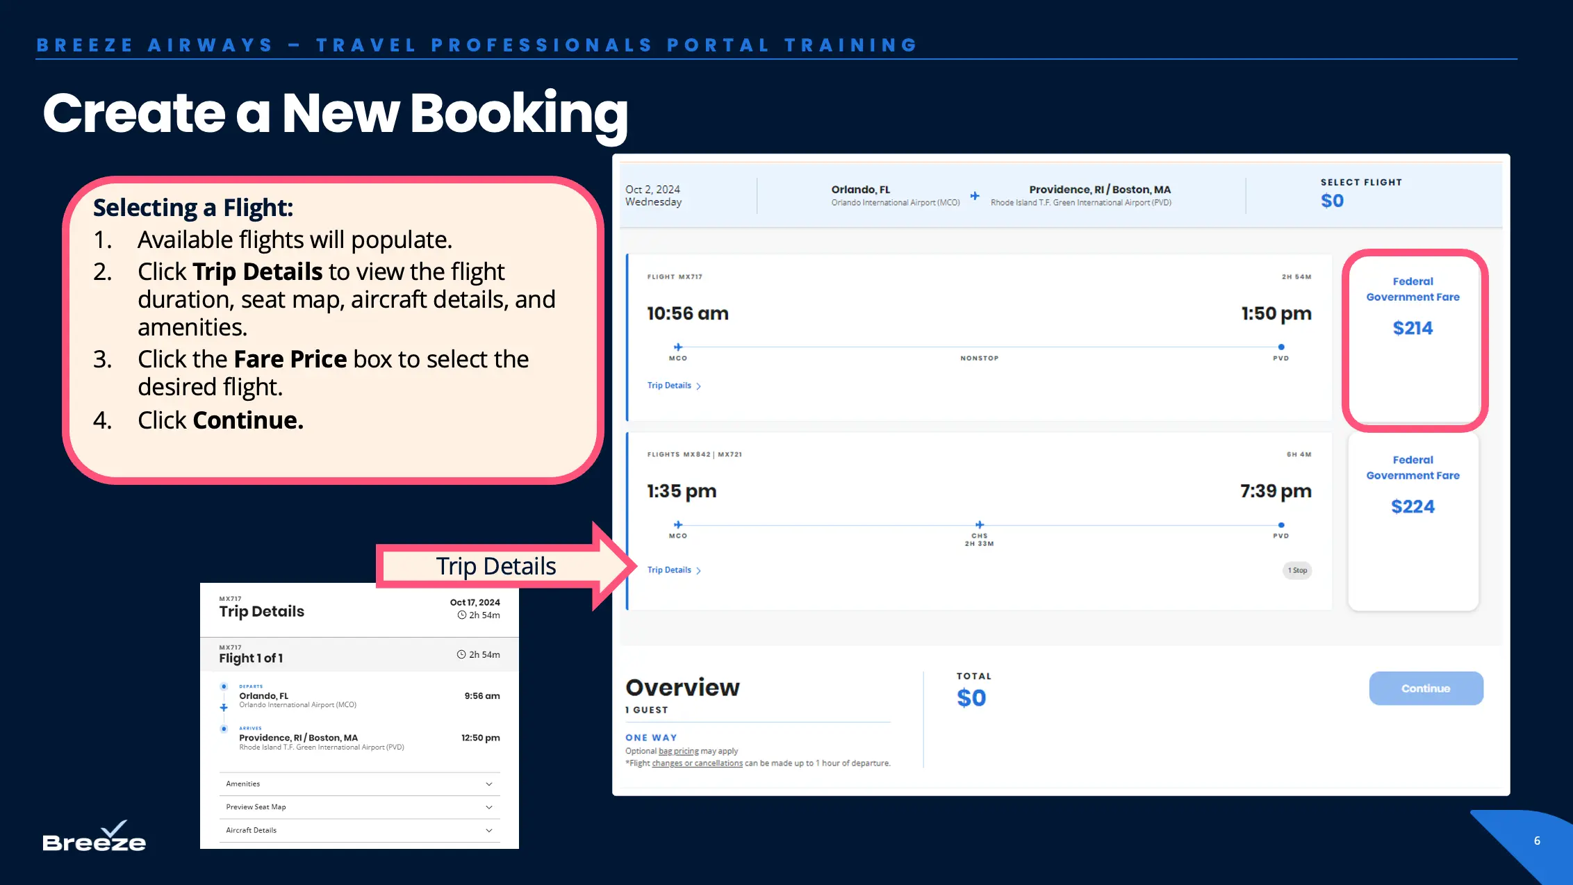The image size is (1573, 885).
Task: Click the FLIGHT MX717 label
Action: 675,276
